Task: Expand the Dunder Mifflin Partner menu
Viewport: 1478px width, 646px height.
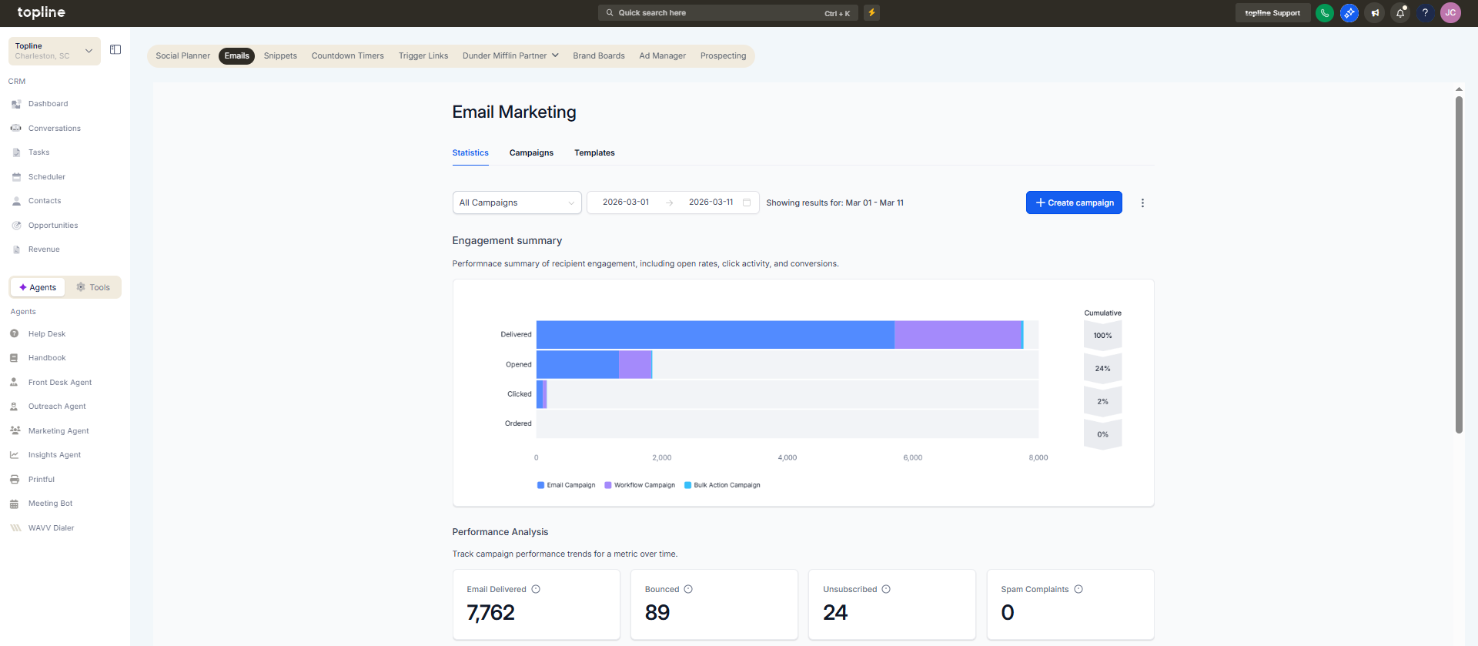Action: click(x=510, y=56)
